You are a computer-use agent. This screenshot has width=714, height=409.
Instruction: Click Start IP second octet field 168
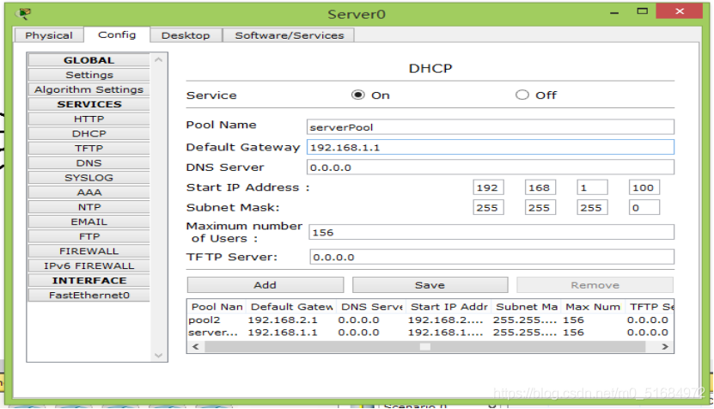[540, 187]
